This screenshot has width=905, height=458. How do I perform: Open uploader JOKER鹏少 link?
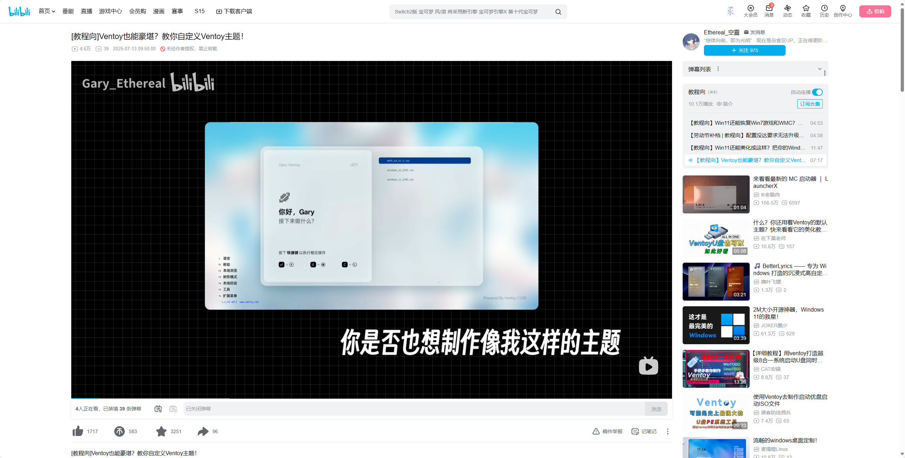point(774,325)
